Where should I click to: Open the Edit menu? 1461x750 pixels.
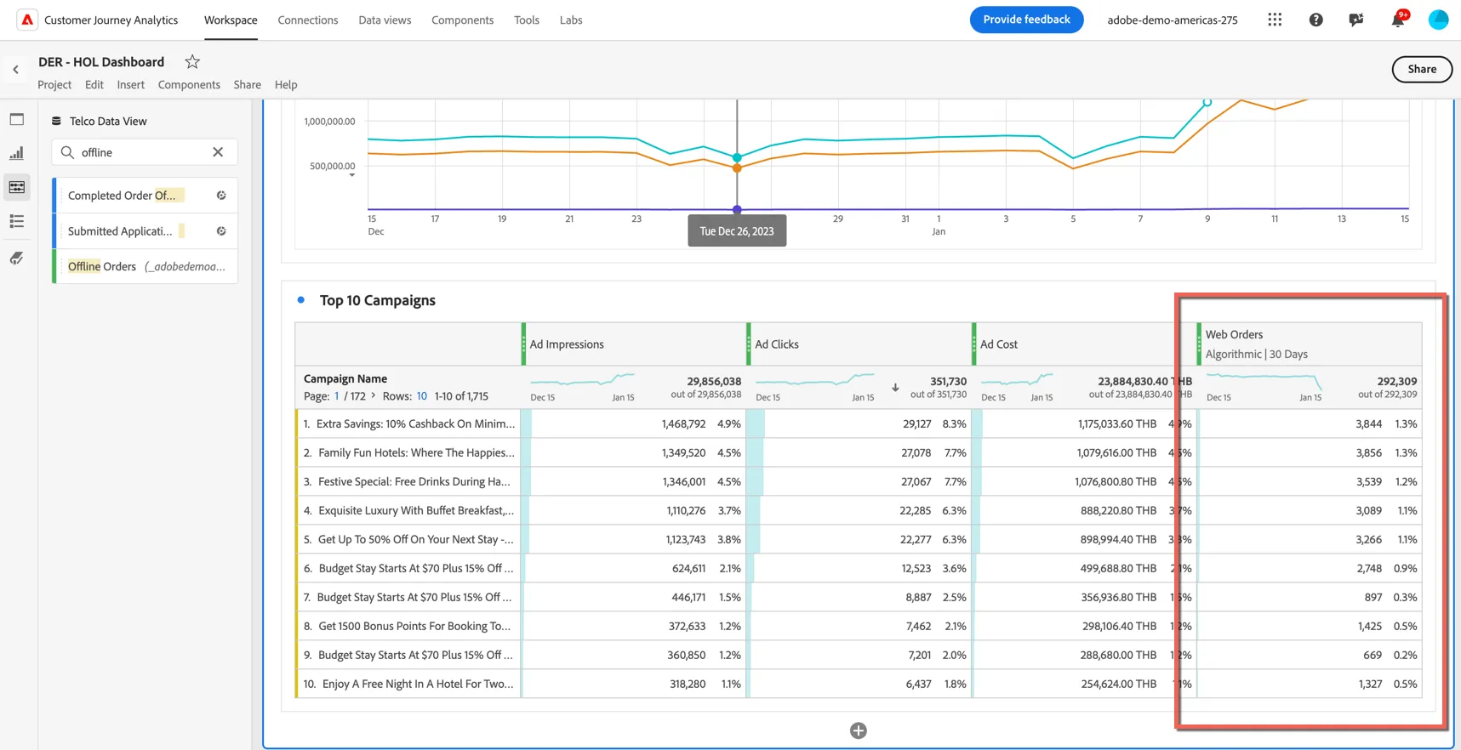click(x=94, y=84)
